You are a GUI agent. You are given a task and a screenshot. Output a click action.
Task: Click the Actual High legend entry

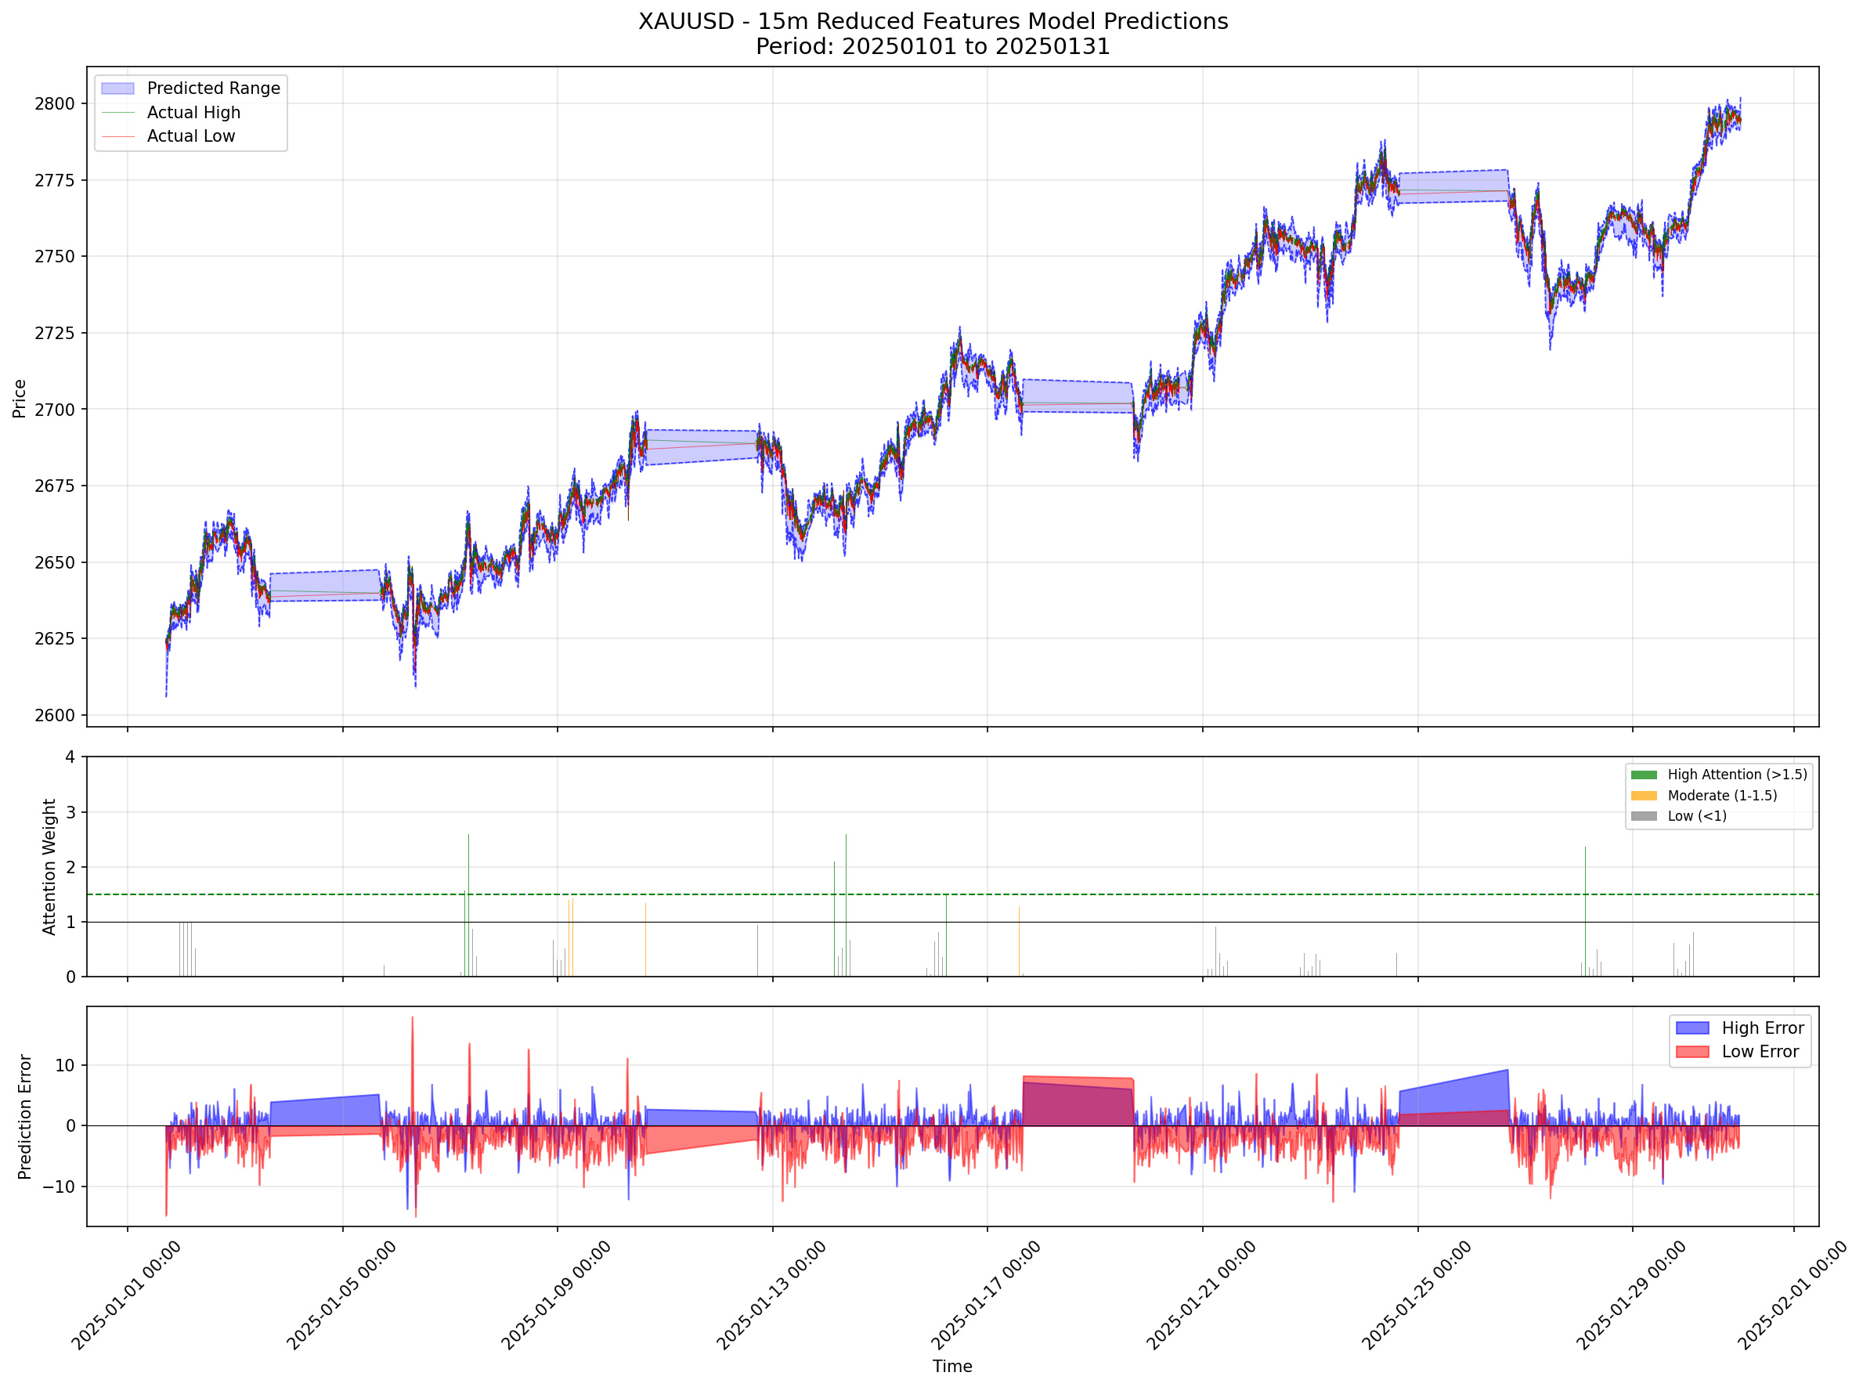pyautogui.click(x=193, y=113)
